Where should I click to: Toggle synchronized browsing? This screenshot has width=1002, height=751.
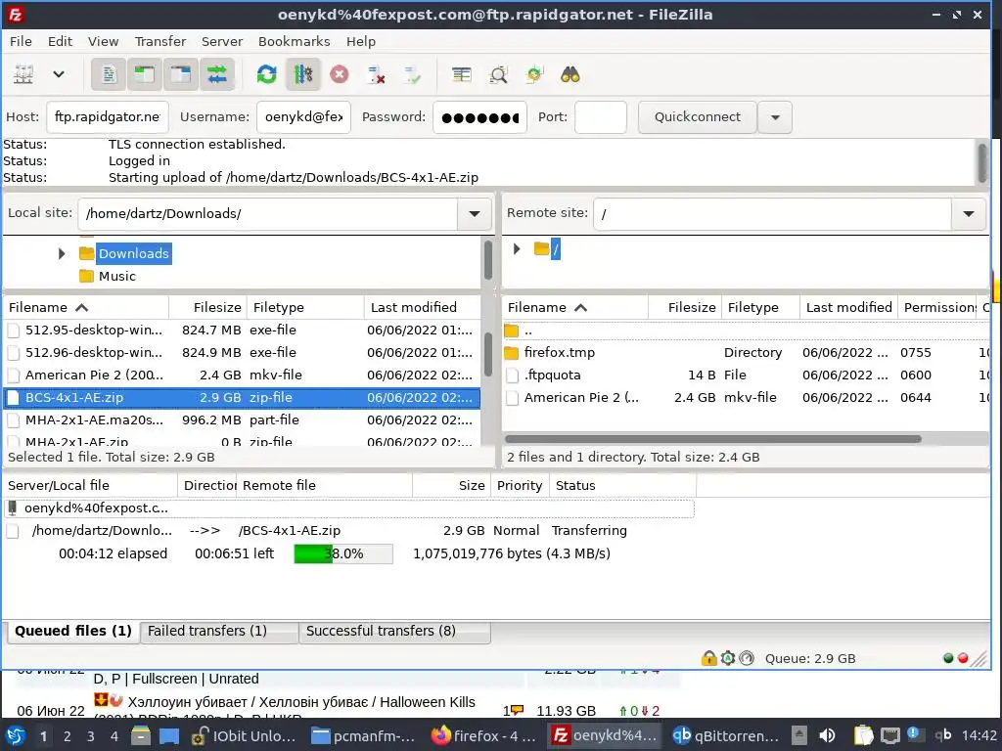pyautogui.click(x=534, y=74)
